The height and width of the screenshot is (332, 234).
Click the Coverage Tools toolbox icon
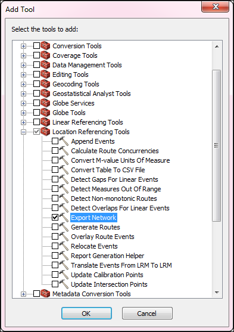point(45,55)
